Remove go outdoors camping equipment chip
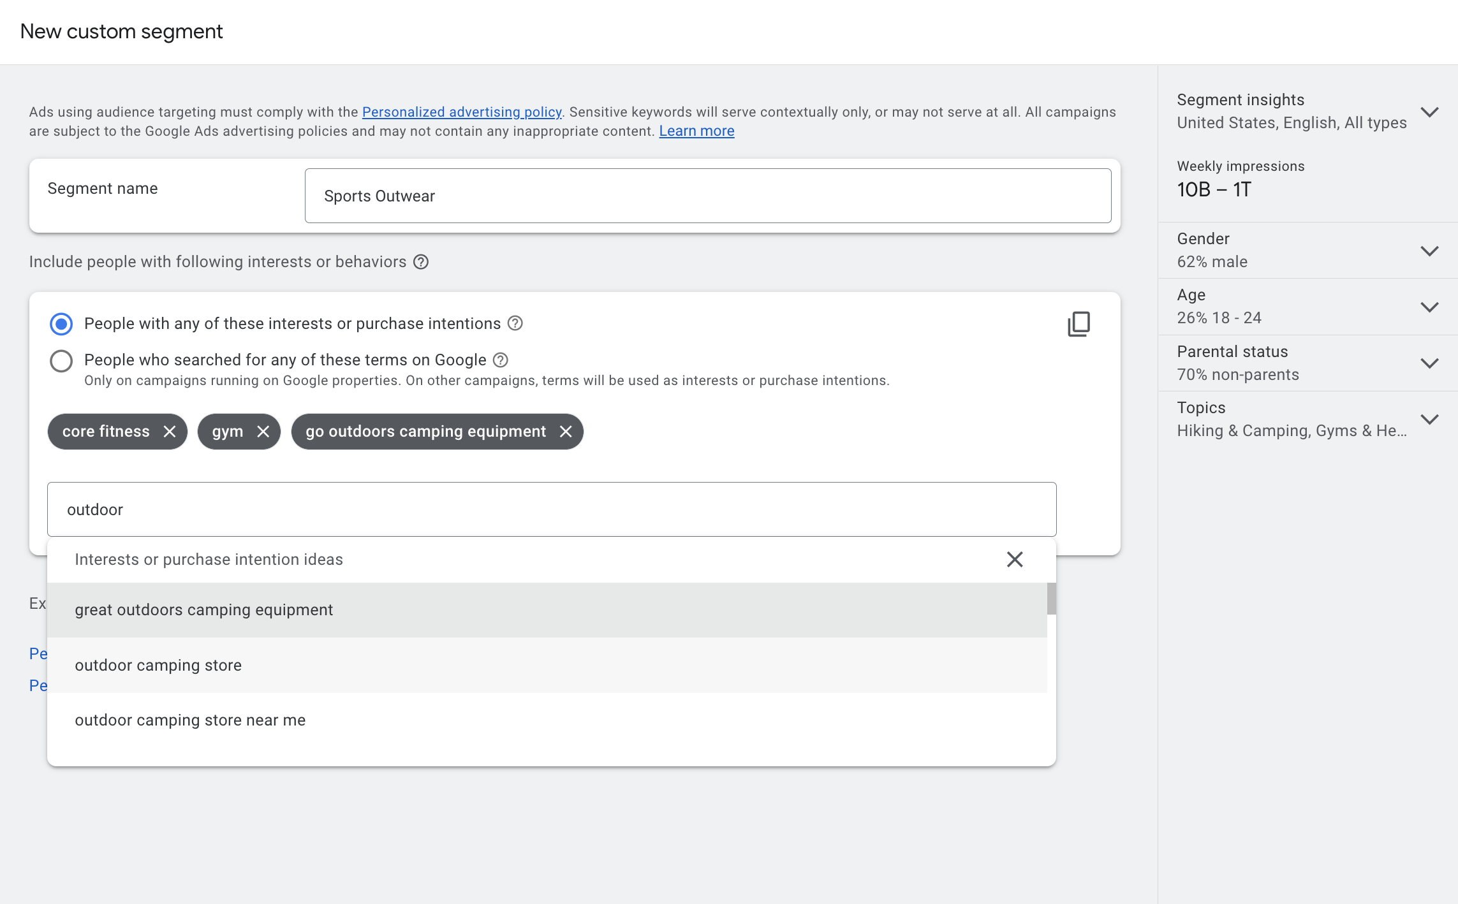Image resolution: width=1458 pixels, height=904 pixels. click(566, 432)
